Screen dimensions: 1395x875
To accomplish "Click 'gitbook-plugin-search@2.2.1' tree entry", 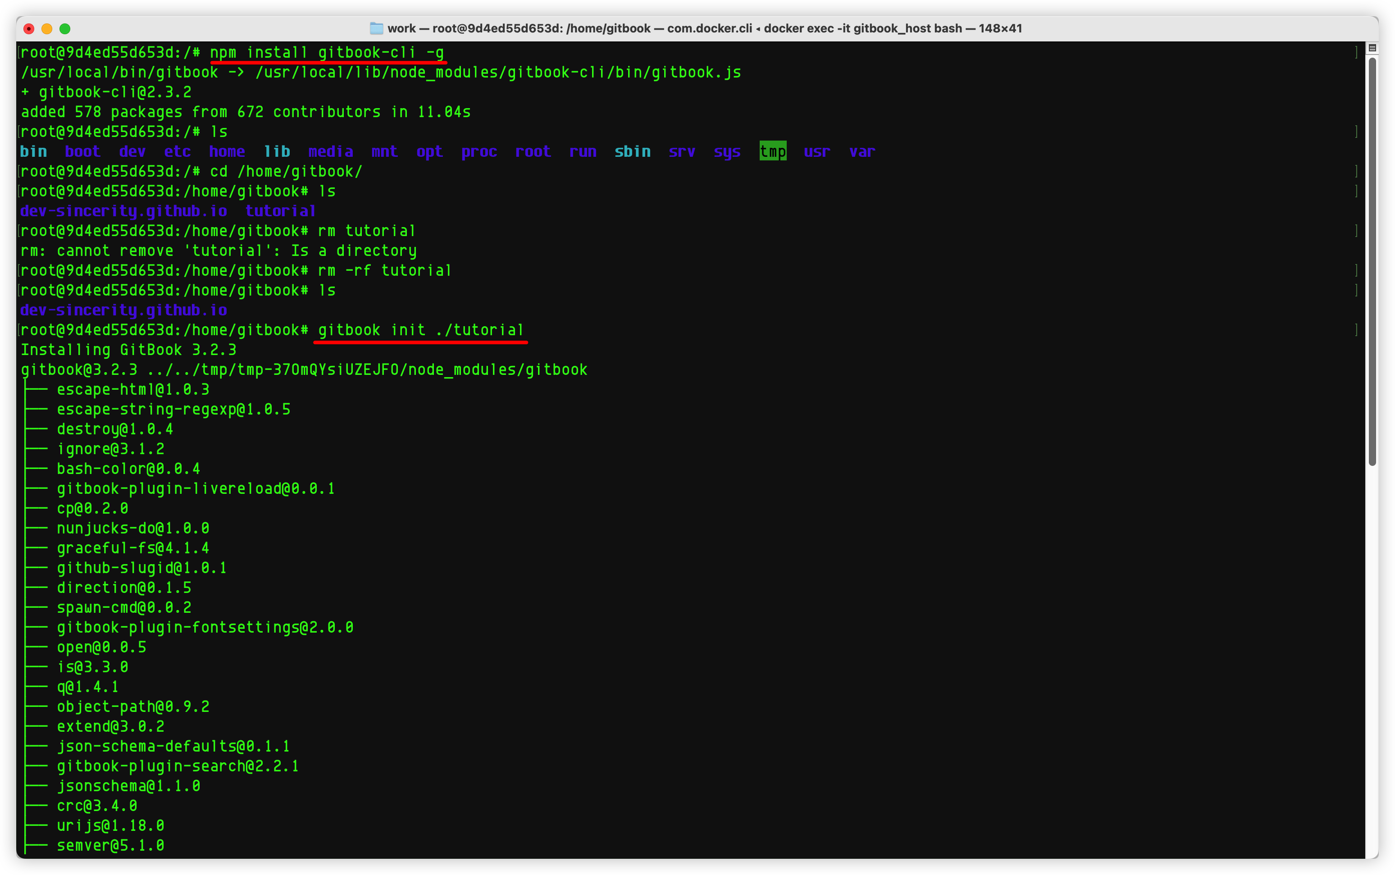I will 178,766.
